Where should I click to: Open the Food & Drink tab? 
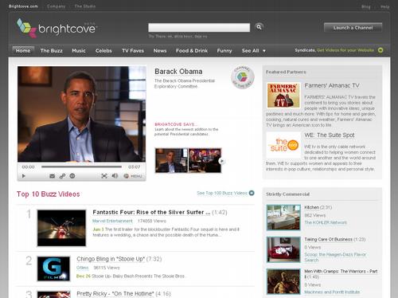coord(192,51)
